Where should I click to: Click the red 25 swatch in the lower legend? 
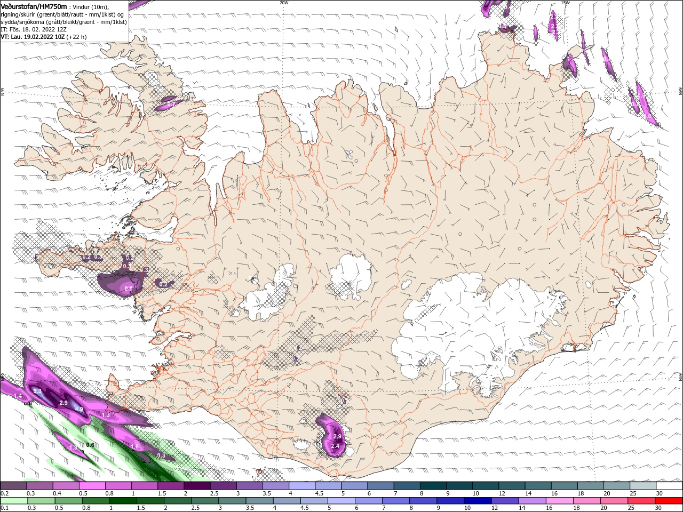point(641,501)
